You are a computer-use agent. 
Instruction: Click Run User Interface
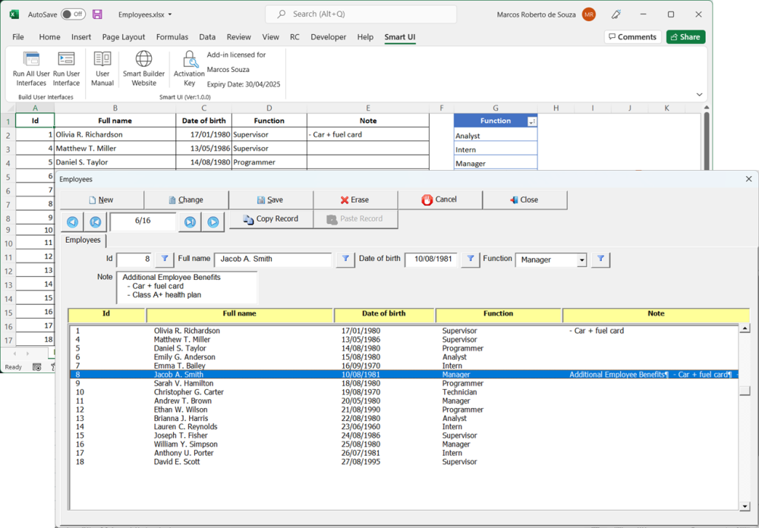[67, 68]
